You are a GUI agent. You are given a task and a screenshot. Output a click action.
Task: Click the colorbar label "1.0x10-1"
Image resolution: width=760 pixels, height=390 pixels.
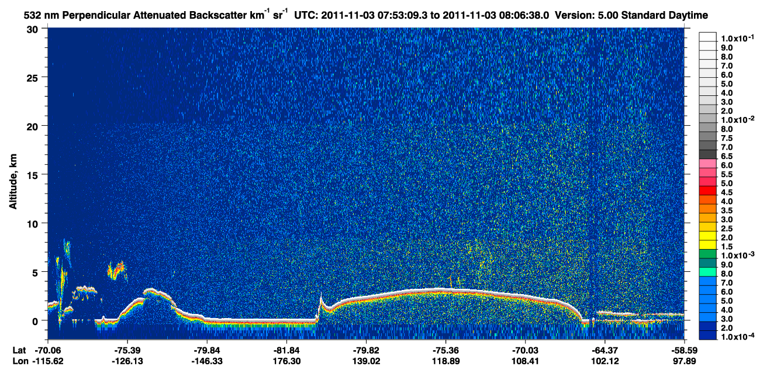pos(737,38)
